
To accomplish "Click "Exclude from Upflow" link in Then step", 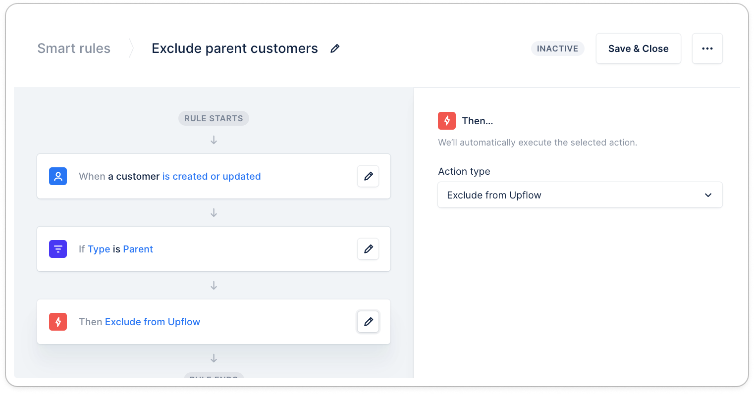I will coord(153,322).
